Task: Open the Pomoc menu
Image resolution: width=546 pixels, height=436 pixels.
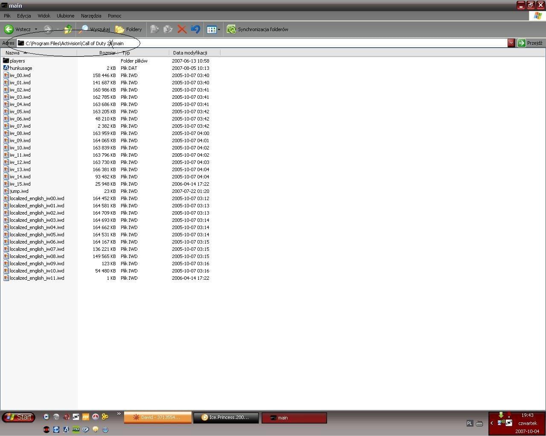Action: (115, 16)
